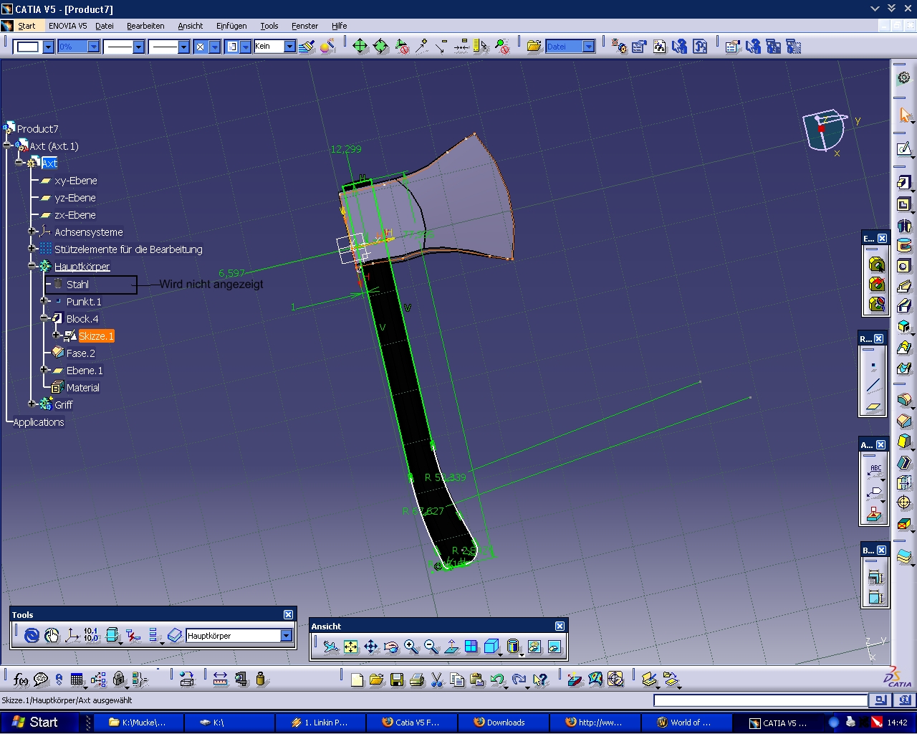
Task: Open the fill color dropdown arrow
Action: click(49, 47)
